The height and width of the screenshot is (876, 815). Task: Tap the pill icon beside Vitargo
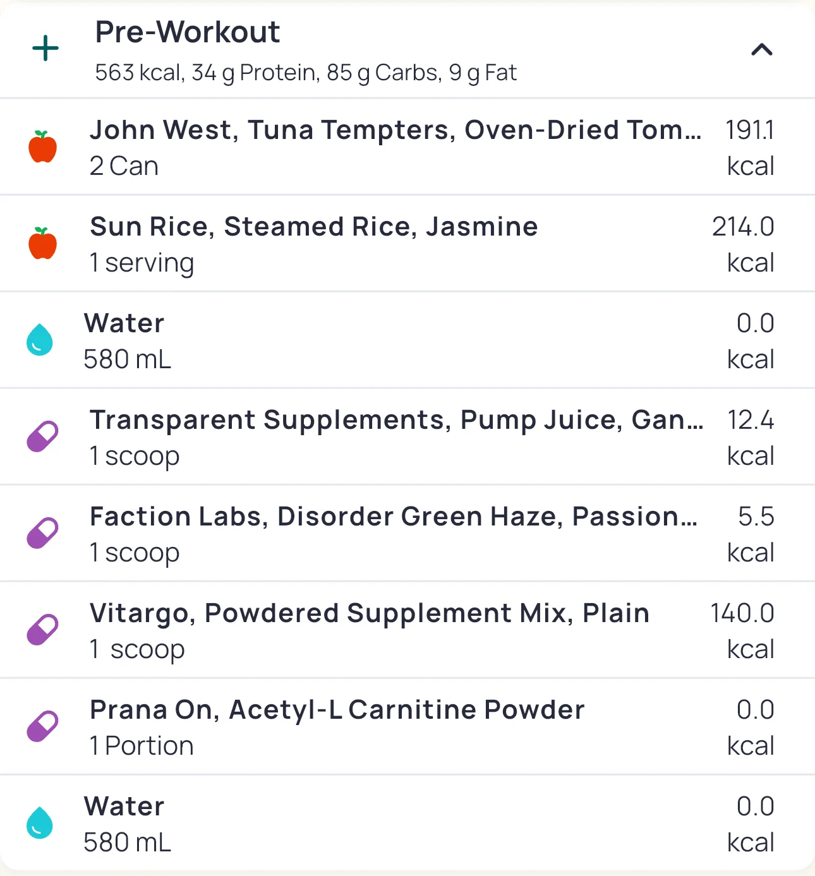(x=42, y=630)
